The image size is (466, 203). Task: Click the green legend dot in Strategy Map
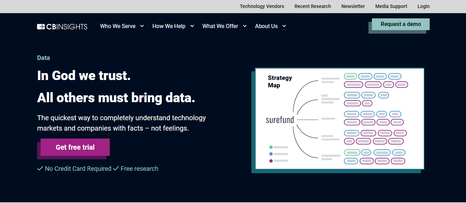[x=272, y=147]
